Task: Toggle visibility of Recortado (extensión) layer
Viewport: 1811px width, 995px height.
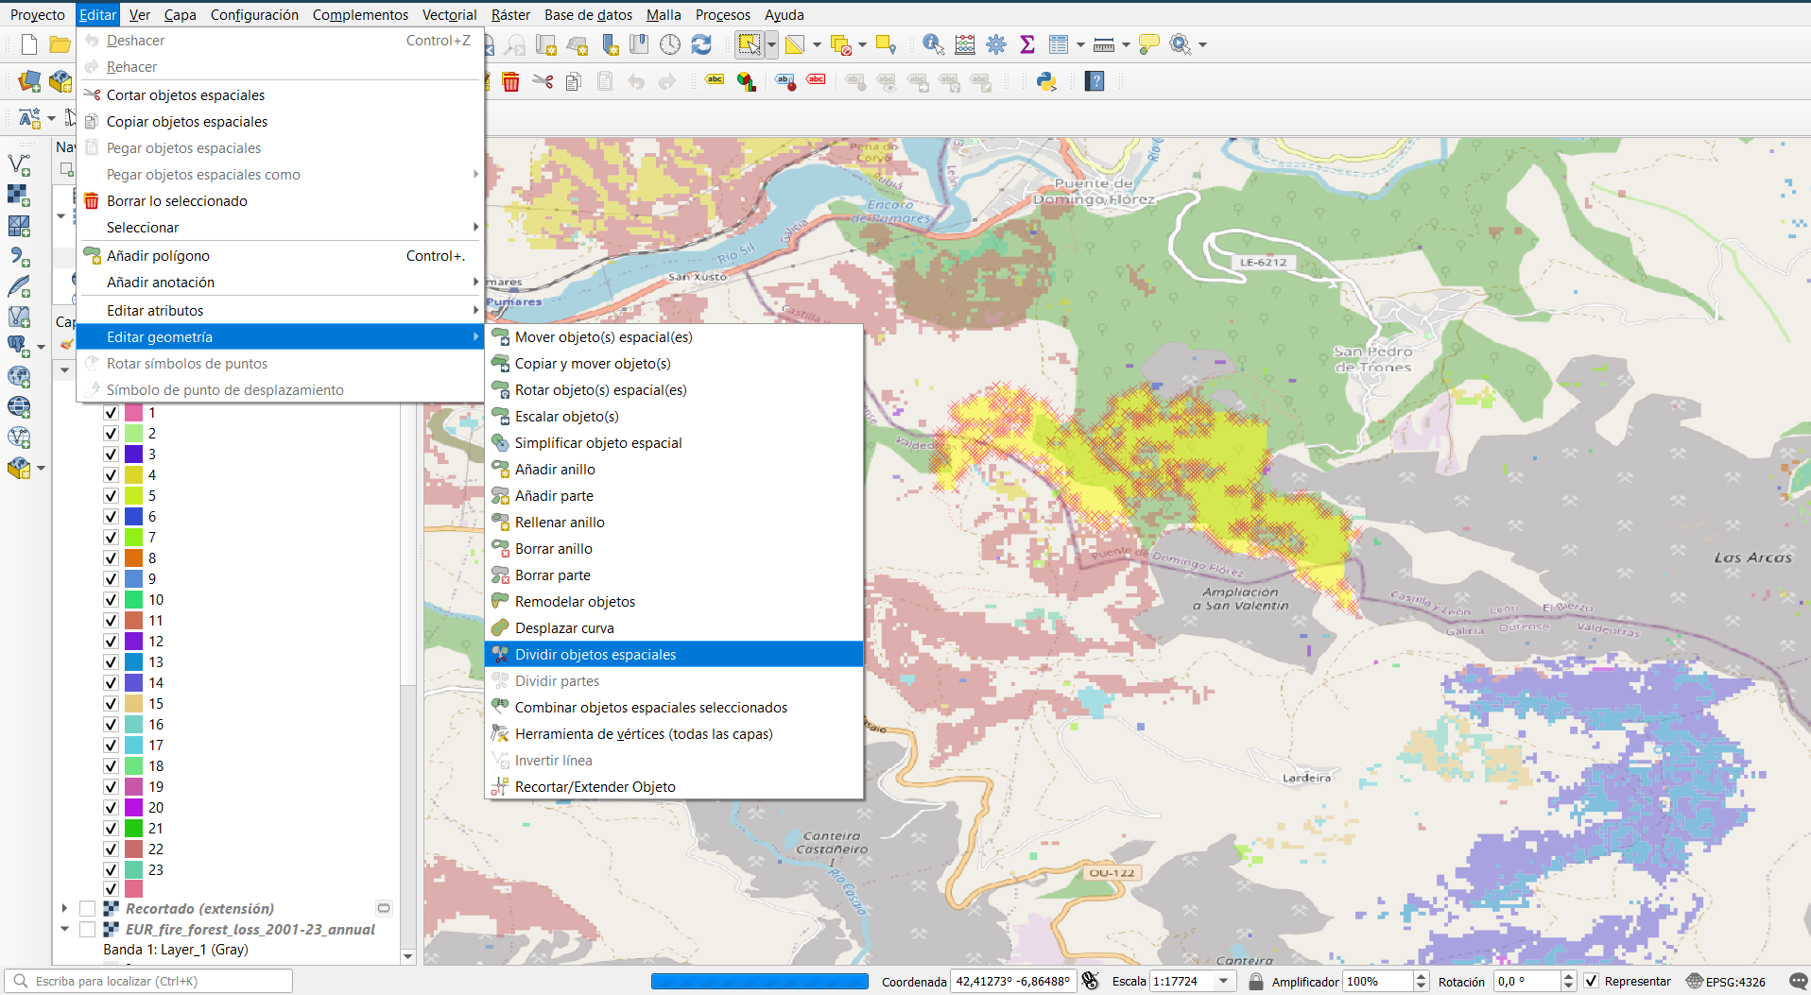Action: coord(88,908)
